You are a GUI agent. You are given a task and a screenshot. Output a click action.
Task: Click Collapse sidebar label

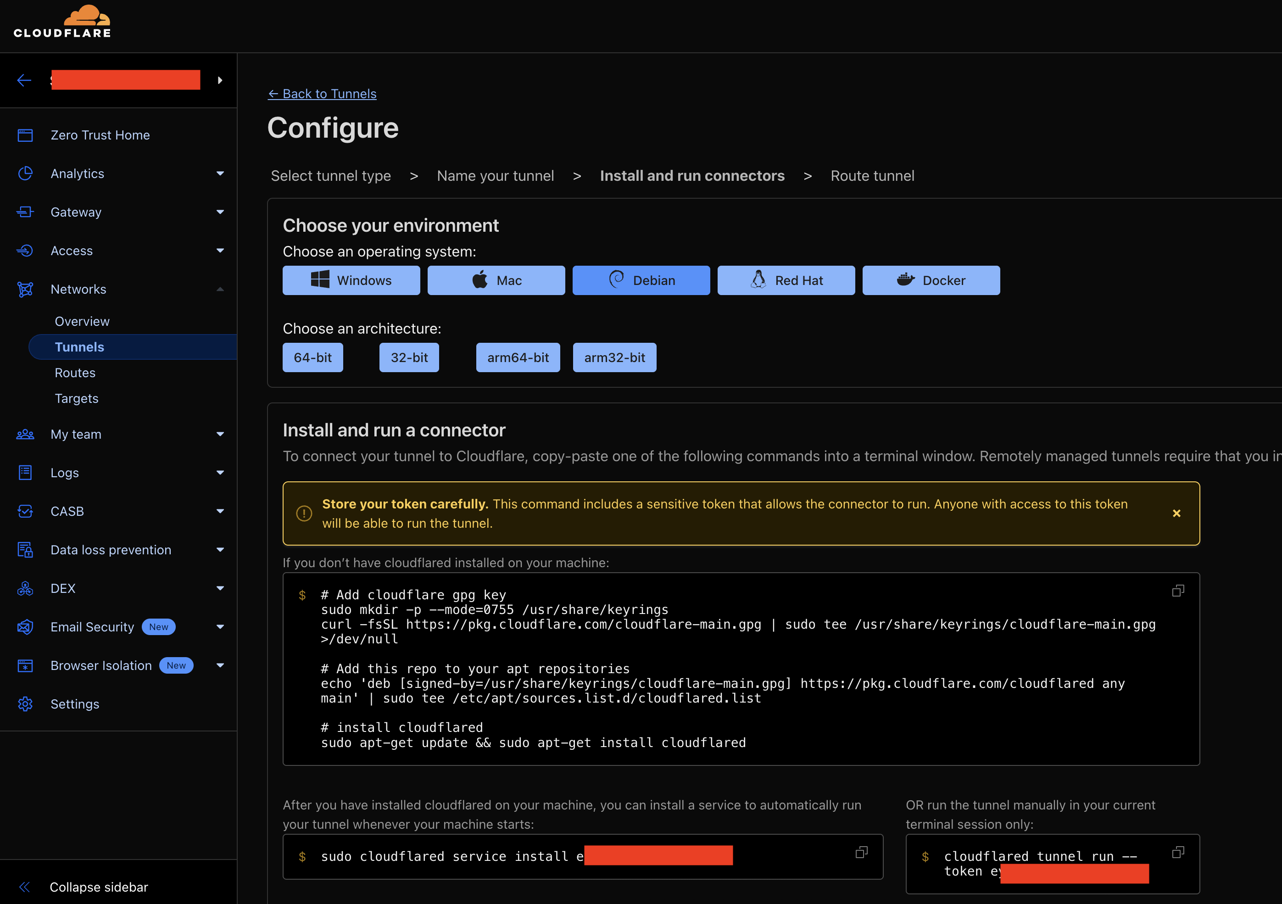pos(99,887)
